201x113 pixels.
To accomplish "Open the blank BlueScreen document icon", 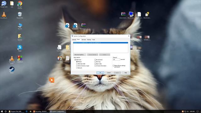I will click(139, 15).
